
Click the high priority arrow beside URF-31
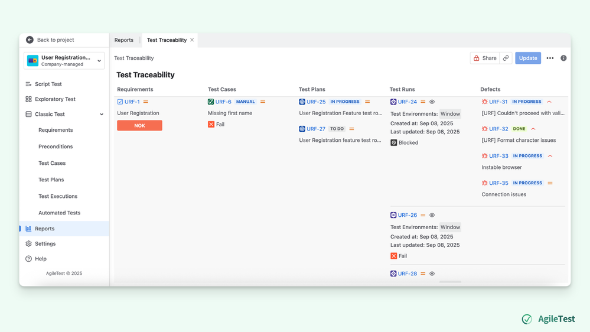click(x=549, y=102)
